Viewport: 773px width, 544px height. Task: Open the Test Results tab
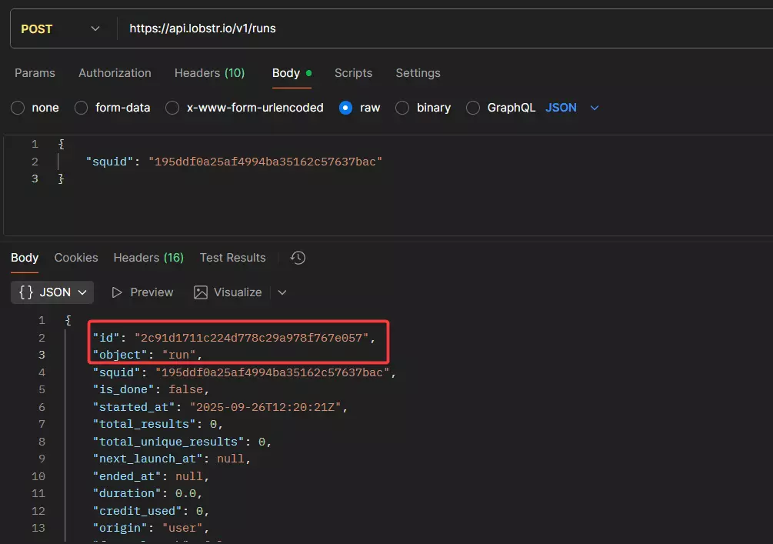(x=232, y=257)
